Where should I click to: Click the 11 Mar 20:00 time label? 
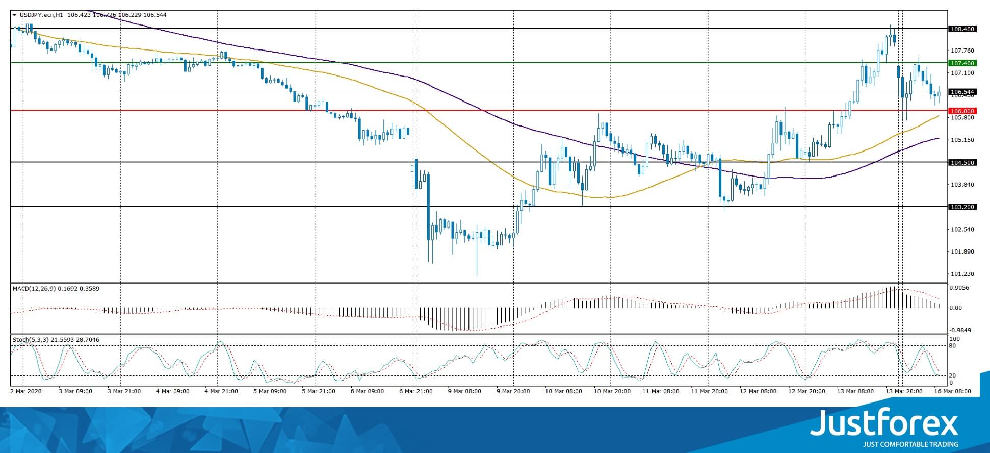coord(710,391)
